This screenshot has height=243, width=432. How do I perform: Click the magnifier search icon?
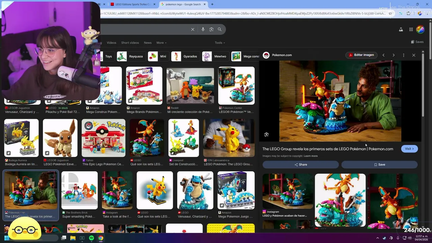(x=219, y=29)
